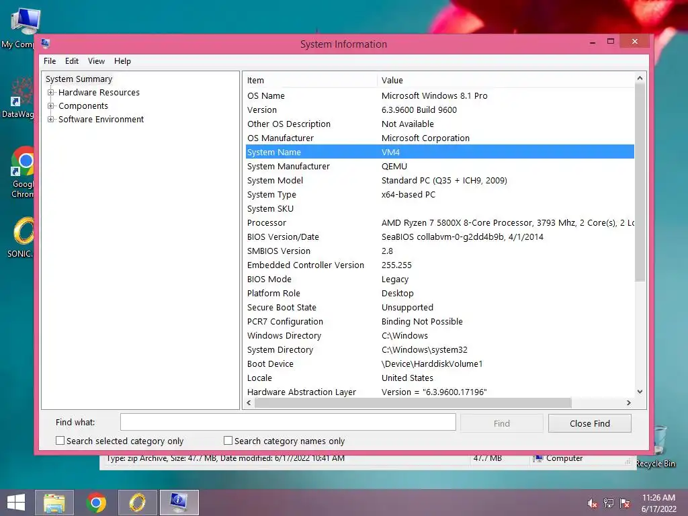The image size is (688, 516).
Task: Select the Hardware Abstraction Layer row
Action: (x=439, y=392)
